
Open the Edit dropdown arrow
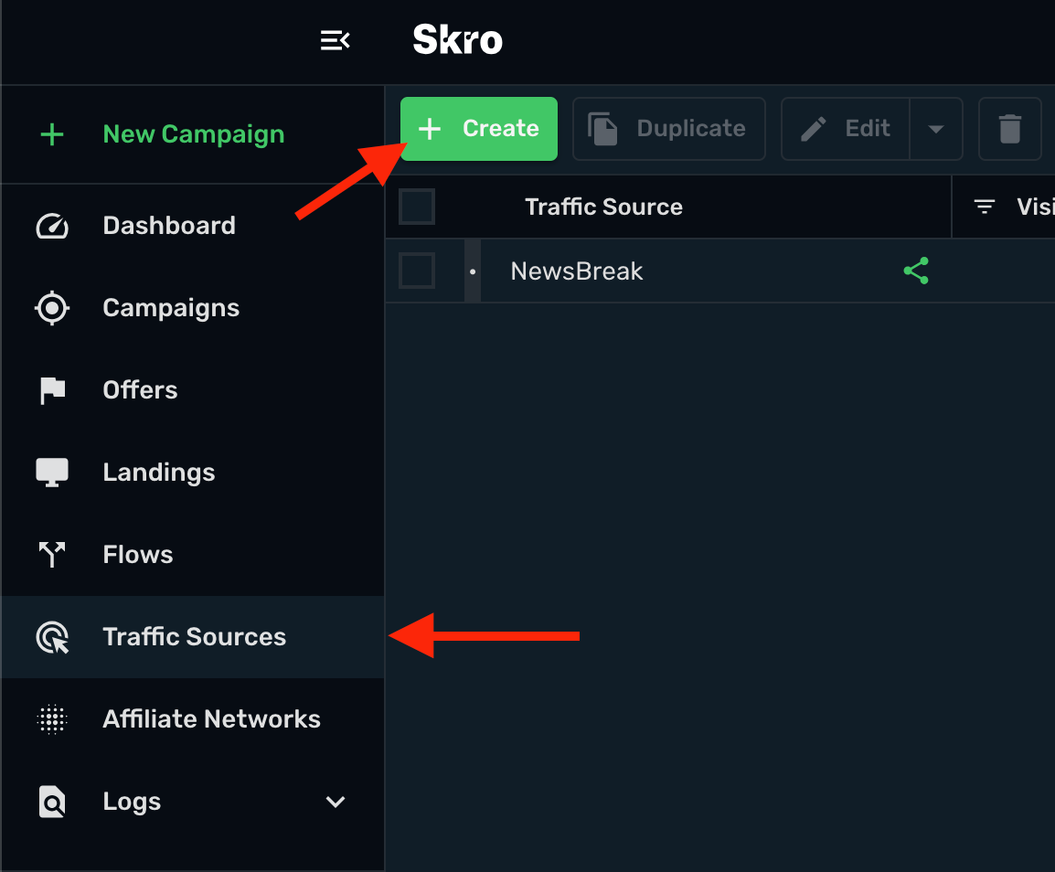(x=936, y=129)
